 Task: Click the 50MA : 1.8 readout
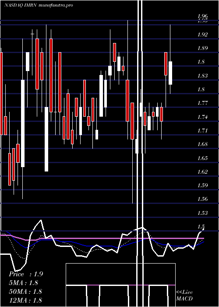25,292
